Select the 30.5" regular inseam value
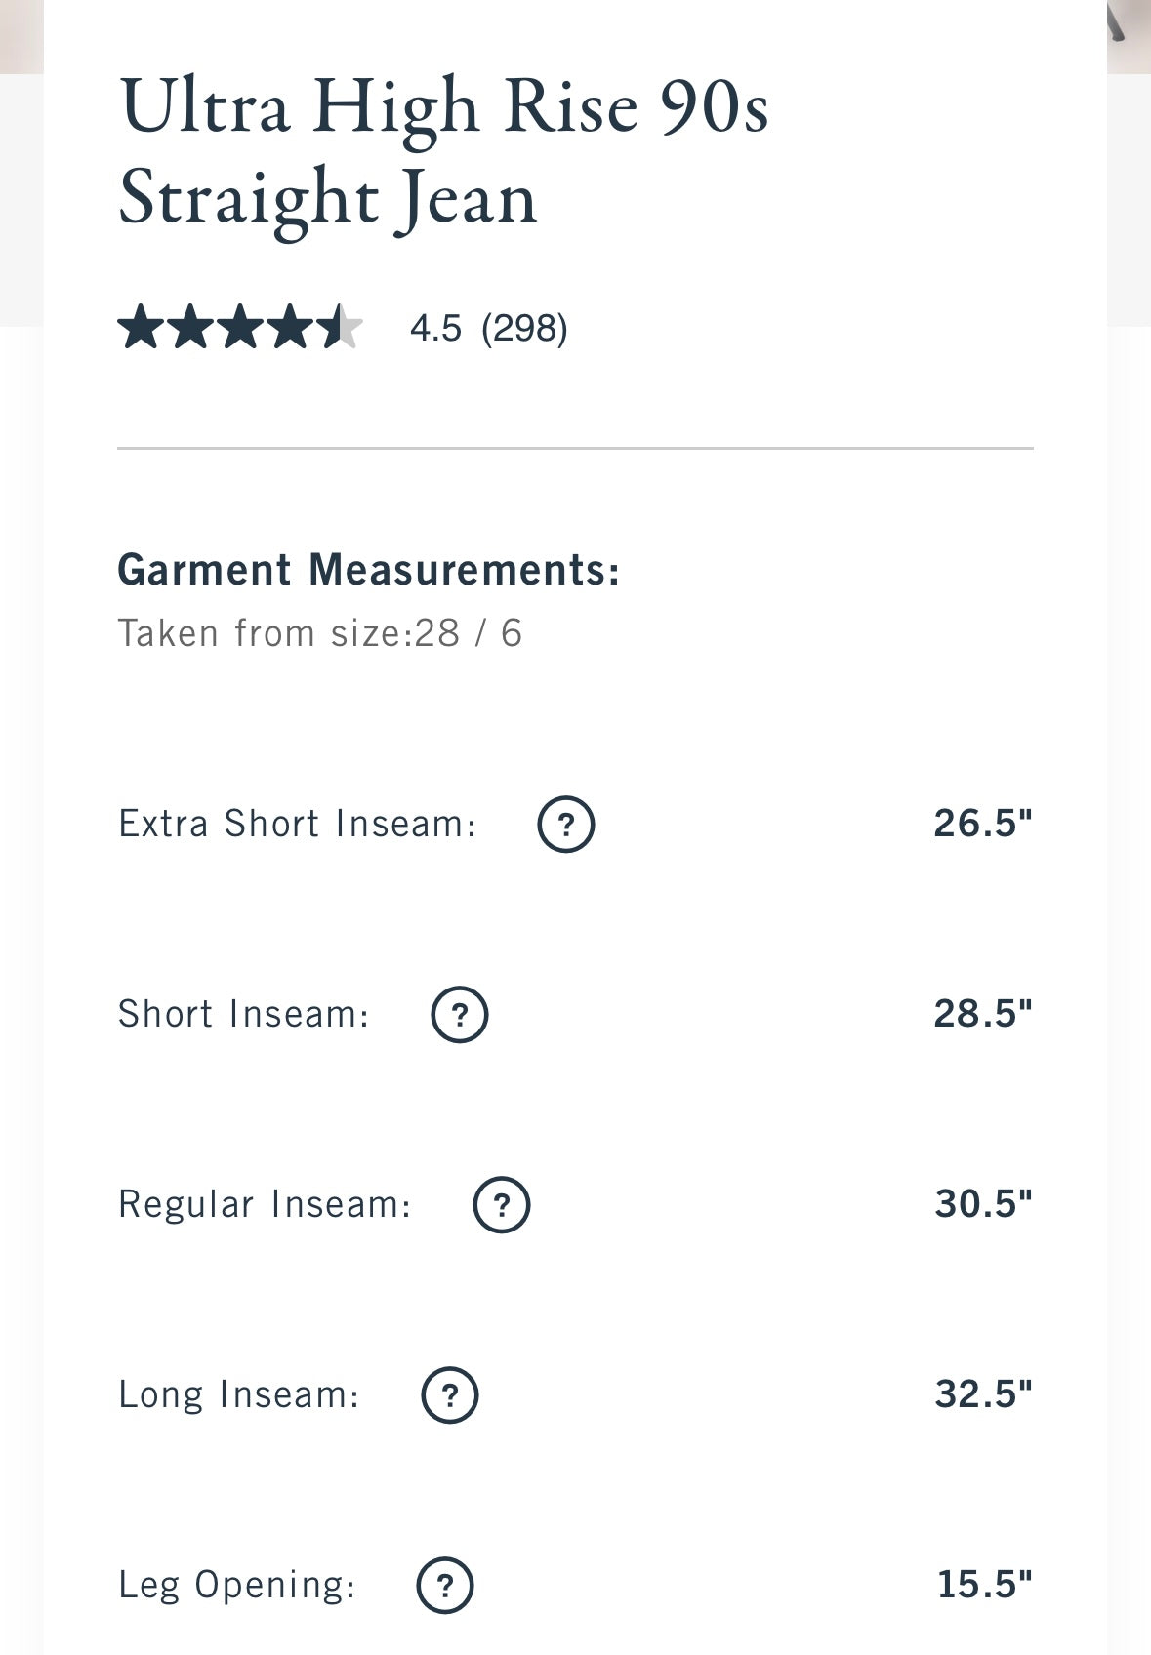This screenshot has width=1151, height=1655. pos(983,1204)
